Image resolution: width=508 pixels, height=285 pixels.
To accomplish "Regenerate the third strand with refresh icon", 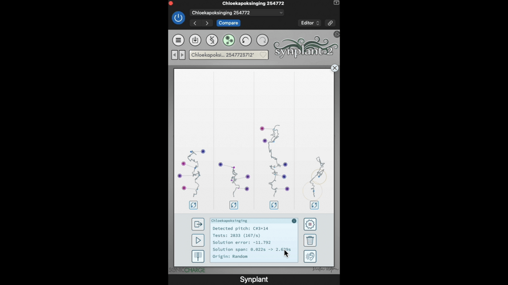I will click(x=274, y=205).
